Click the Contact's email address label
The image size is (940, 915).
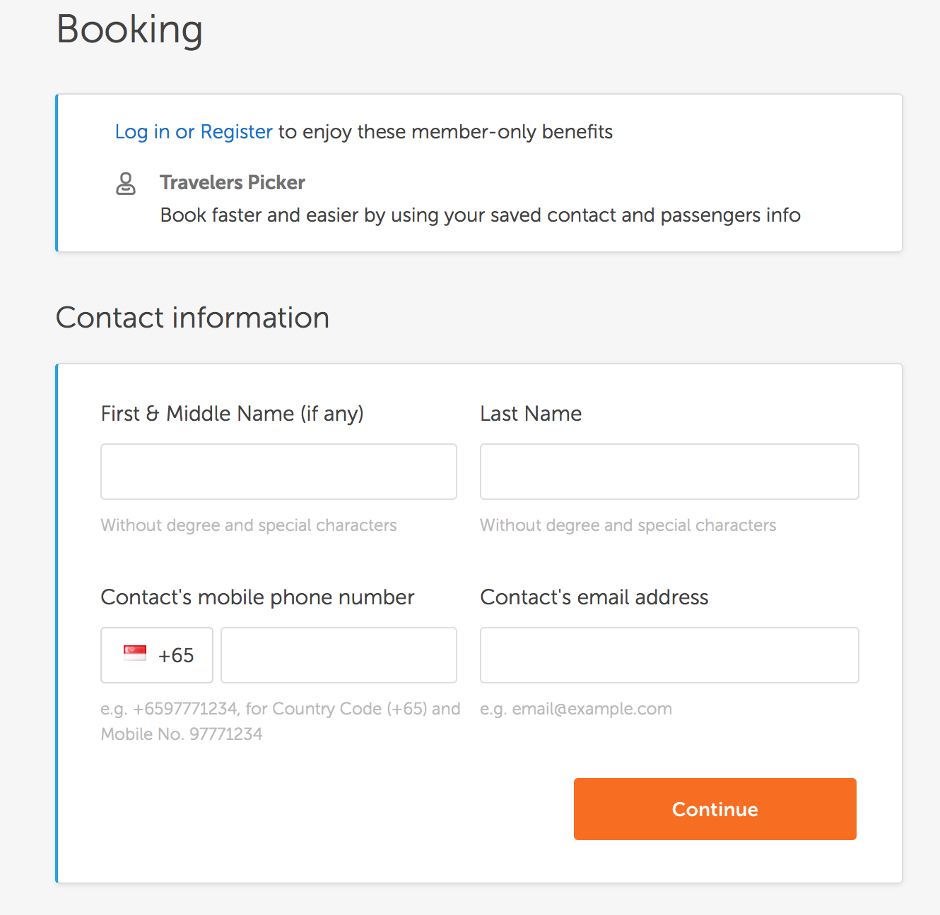click(x=594, y=597)
